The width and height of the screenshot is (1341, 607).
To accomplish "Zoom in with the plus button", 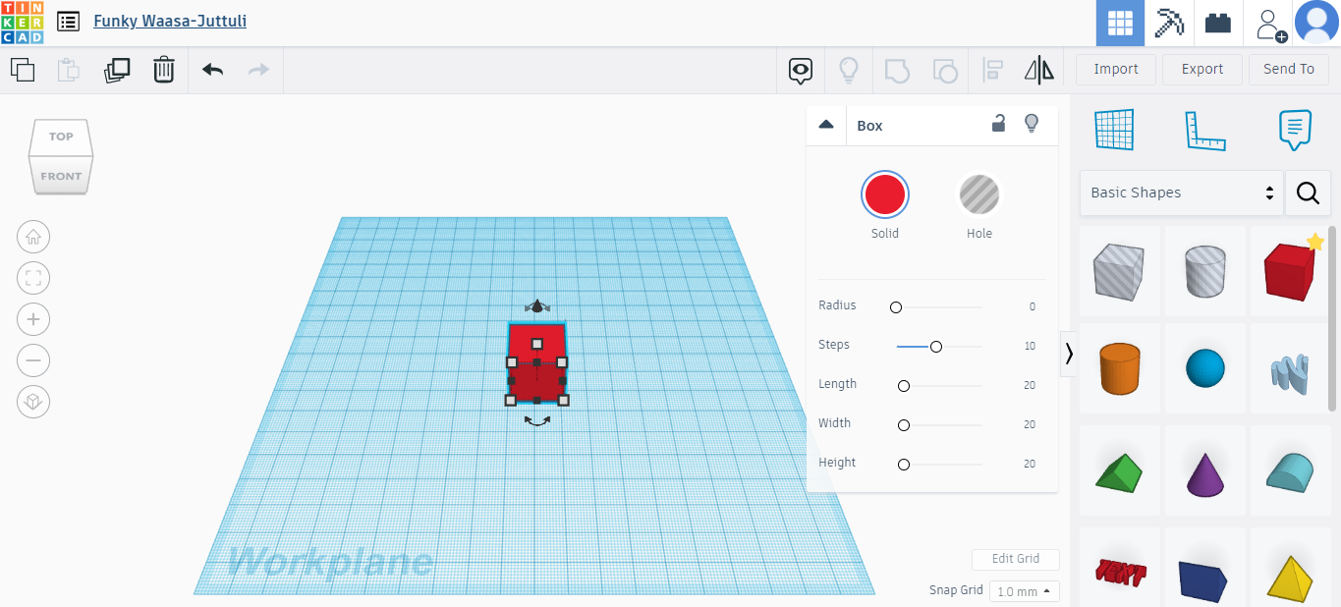I will [33, 319].
